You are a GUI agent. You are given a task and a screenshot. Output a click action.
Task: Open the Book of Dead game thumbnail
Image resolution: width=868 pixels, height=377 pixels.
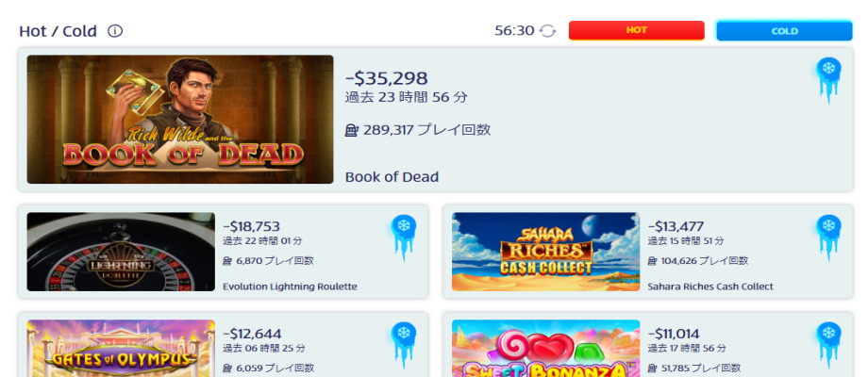click(x=180, y=120)
